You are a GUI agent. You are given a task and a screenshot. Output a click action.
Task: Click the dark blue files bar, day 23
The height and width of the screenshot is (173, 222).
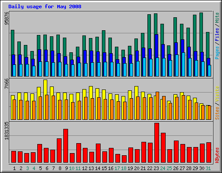tap(157, 46)
